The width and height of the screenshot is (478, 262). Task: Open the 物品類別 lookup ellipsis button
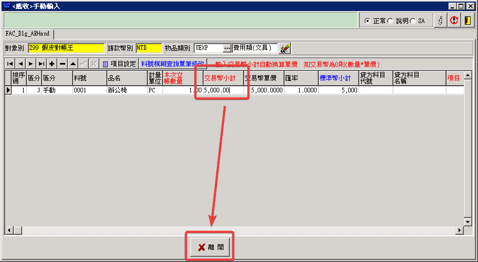(227, 48)
